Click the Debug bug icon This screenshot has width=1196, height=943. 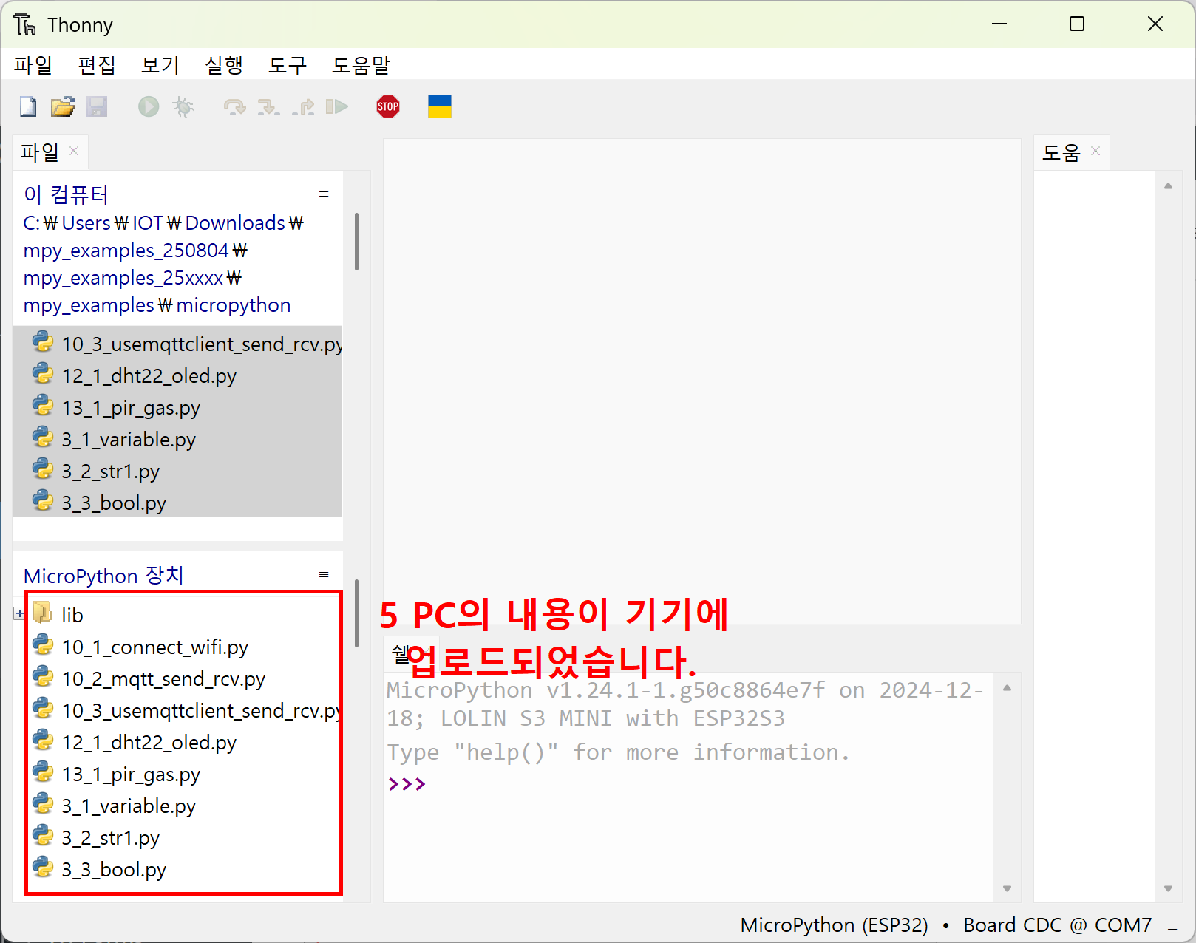183,107
